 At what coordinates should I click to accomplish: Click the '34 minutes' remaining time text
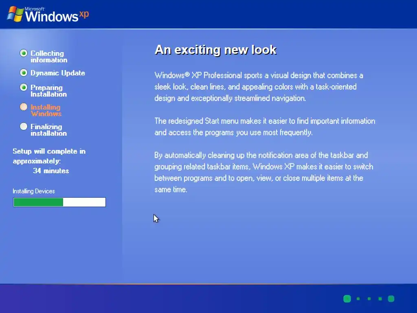click(51, 171)
